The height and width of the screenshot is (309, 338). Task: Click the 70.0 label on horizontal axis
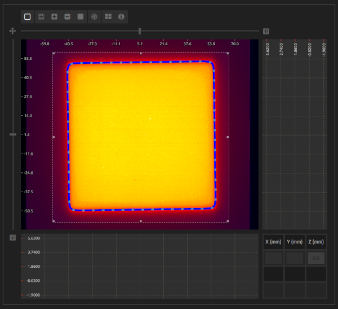pos(235,44)
